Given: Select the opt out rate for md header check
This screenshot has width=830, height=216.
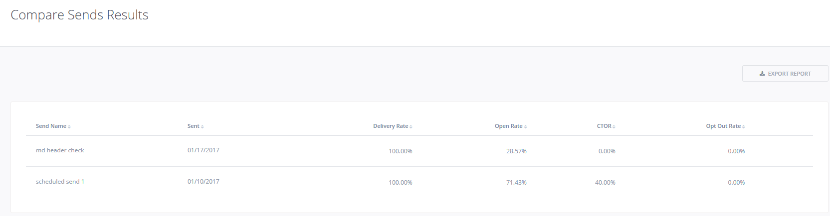Looking at the screenshot, I should pos(736,151).
